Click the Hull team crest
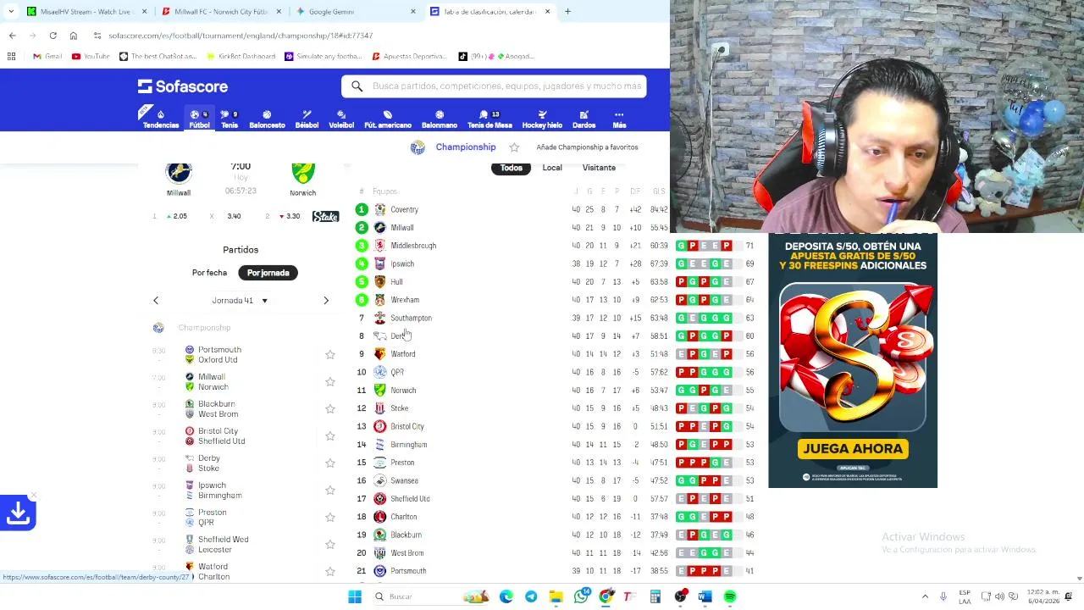The width and height of the screenshot is (1084, 610). 380,281
